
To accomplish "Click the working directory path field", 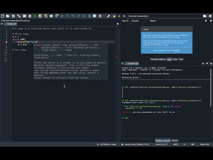I will (x=164, y=16).
